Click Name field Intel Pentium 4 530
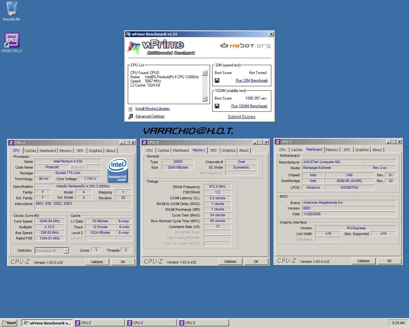409x327 pixels. pos(68,162)
